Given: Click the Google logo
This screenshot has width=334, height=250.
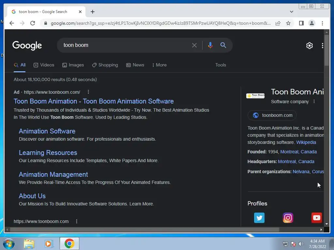Looking at the screenshot, I should (27, 45).
